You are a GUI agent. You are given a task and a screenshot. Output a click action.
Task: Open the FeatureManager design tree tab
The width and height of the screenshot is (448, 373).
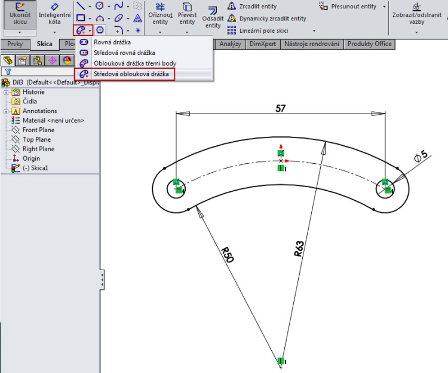click(8, 60)
